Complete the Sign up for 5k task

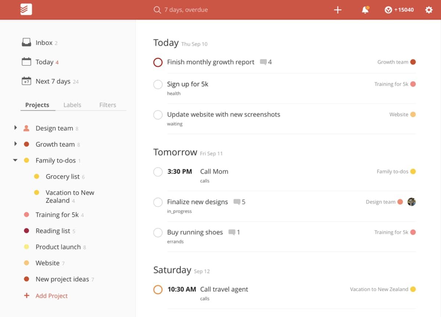(158, 84)
